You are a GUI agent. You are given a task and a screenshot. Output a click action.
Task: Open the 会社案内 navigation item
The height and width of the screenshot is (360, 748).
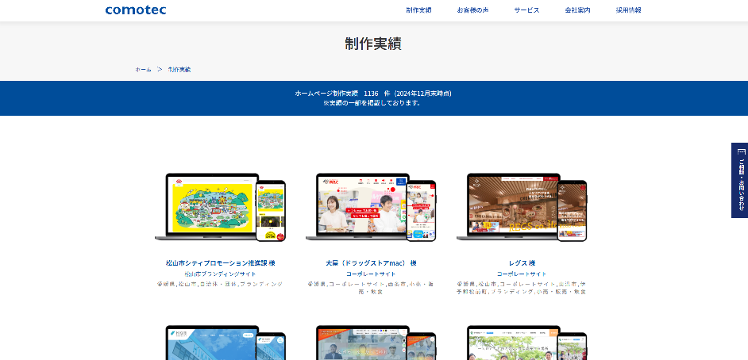point(577,10)
